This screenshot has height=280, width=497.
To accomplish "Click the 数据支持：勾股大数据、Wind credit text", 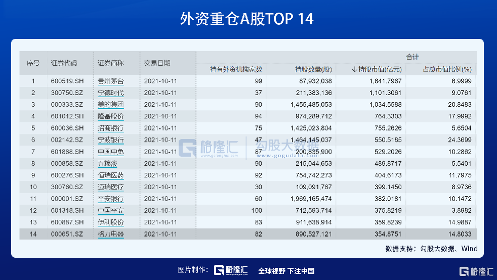I will click(x=431, y=249).
